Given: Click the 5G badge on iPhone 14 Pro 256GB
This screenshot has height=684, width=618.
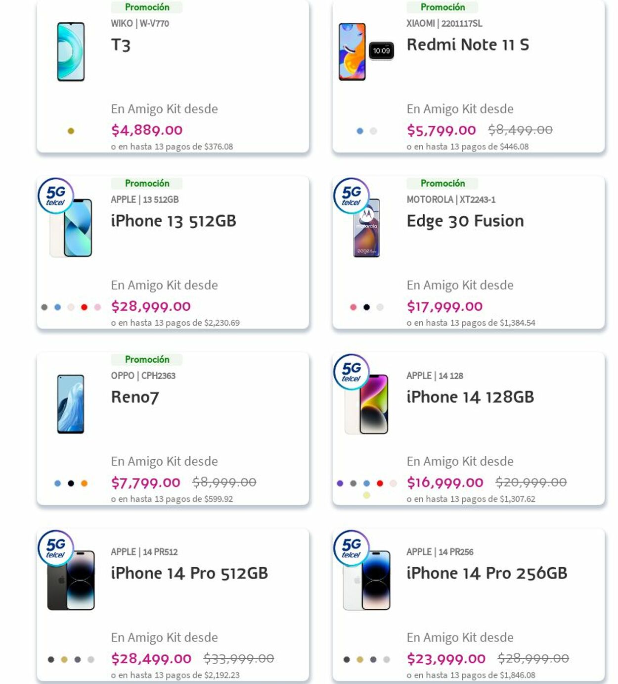Looking at the screenshot, I should [352, 548].
